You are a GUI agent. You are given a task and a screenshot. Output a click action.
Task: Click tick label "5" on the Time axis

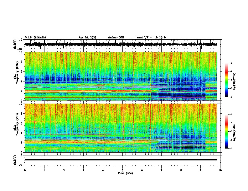pyautogui.click(x=122, y=170)
